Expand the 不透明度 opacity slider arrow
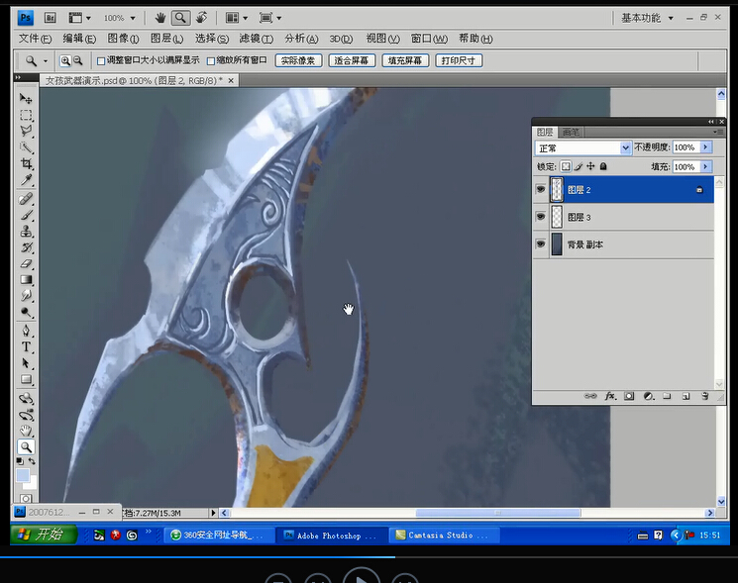 coord(705,147)
